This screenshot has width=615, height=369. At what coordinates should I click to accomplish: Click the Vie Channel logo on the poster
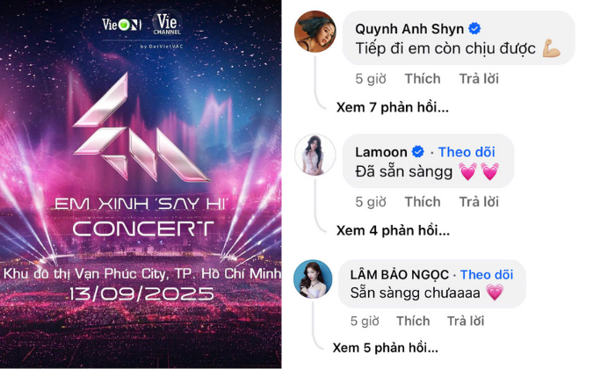coord(167,23)
